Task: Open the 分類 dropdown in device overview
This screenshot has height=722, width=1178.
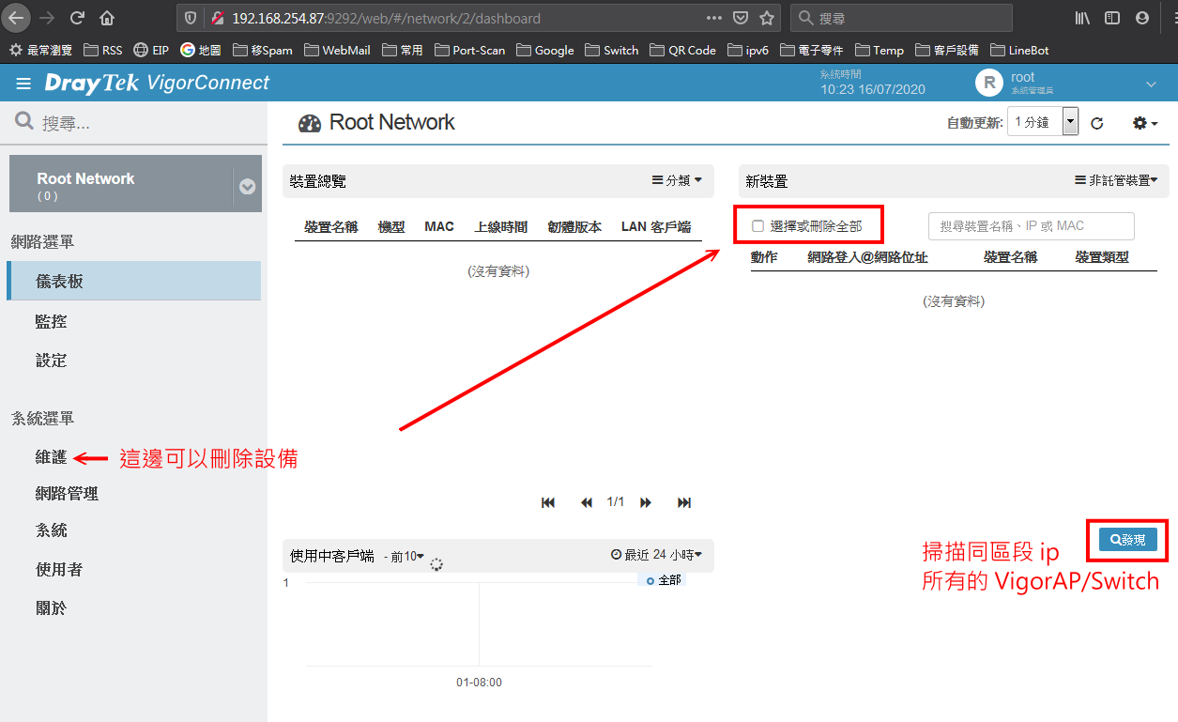Action: [677, 180]
